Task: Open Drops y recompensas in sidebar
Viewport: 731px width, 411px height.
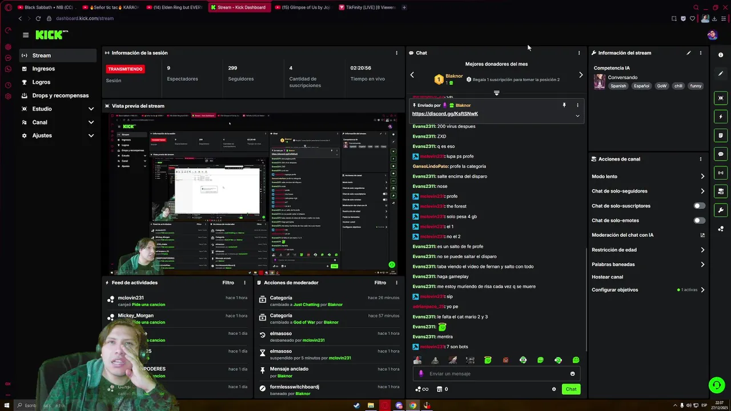Action: 57,95
